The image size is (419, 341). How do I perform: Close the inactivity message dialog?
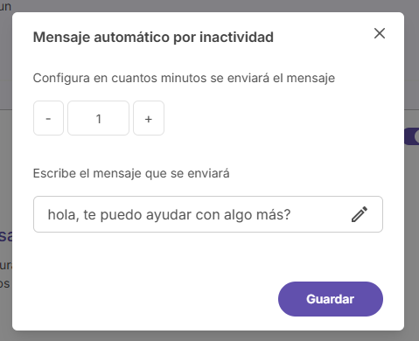[x=380, y=33]
